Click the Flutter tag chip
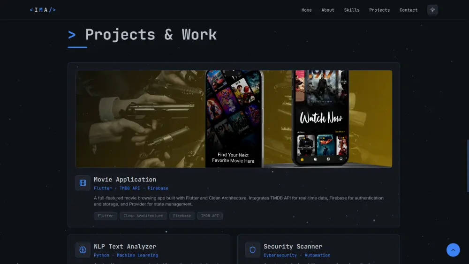Screen dimensions: 469x264 point(105,216)
